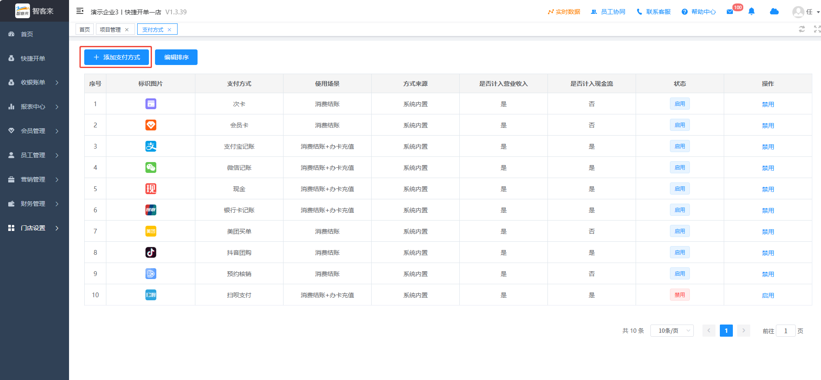Disable the 抖音团购 payment method

768,253
